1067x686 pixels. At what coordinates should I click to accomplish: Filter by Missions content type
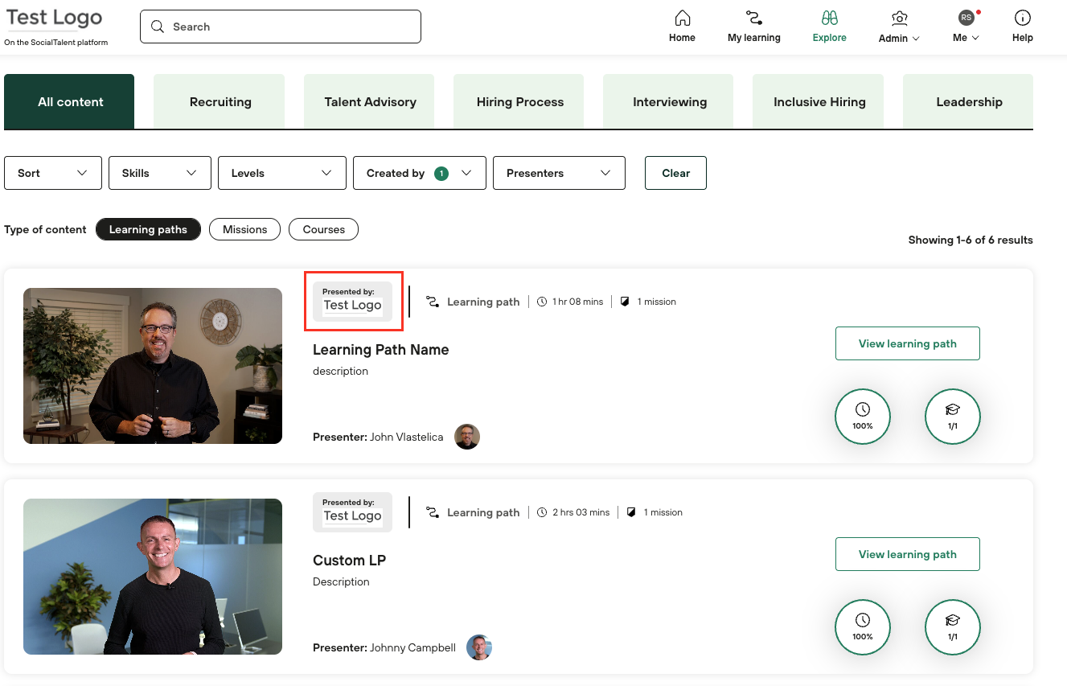[244, 229]
